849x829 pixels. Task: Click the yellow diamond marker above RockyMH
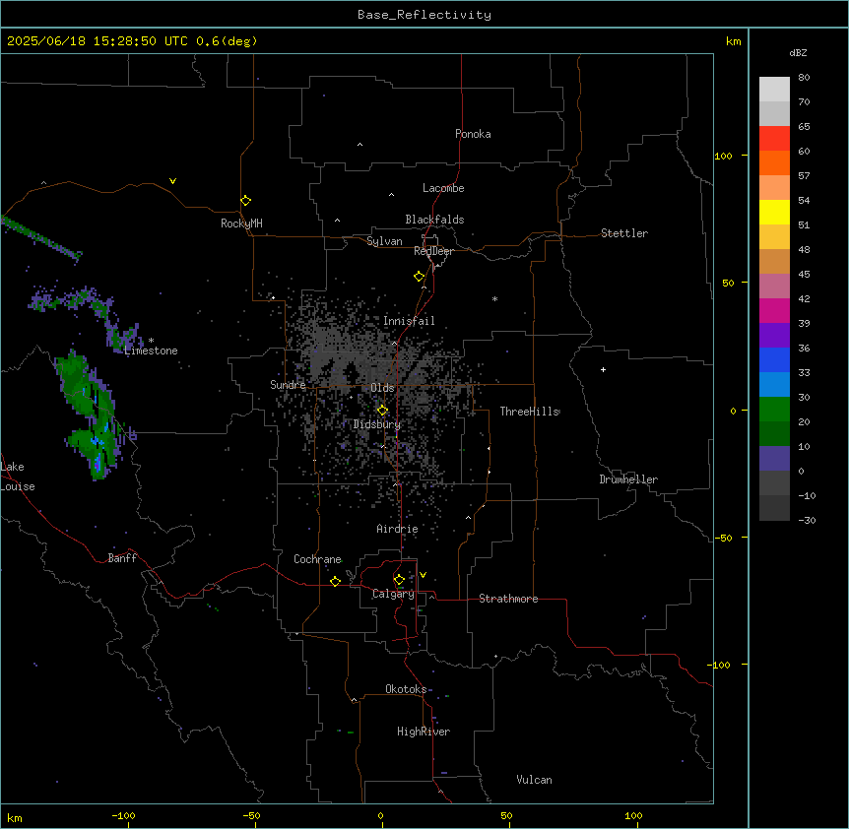tap(245, 201)
